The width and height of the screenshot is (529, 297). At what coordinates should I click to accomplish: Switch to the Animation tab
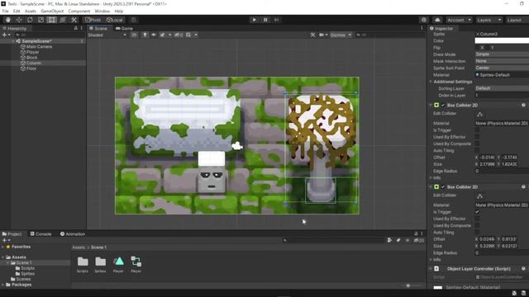coord(73,233)
